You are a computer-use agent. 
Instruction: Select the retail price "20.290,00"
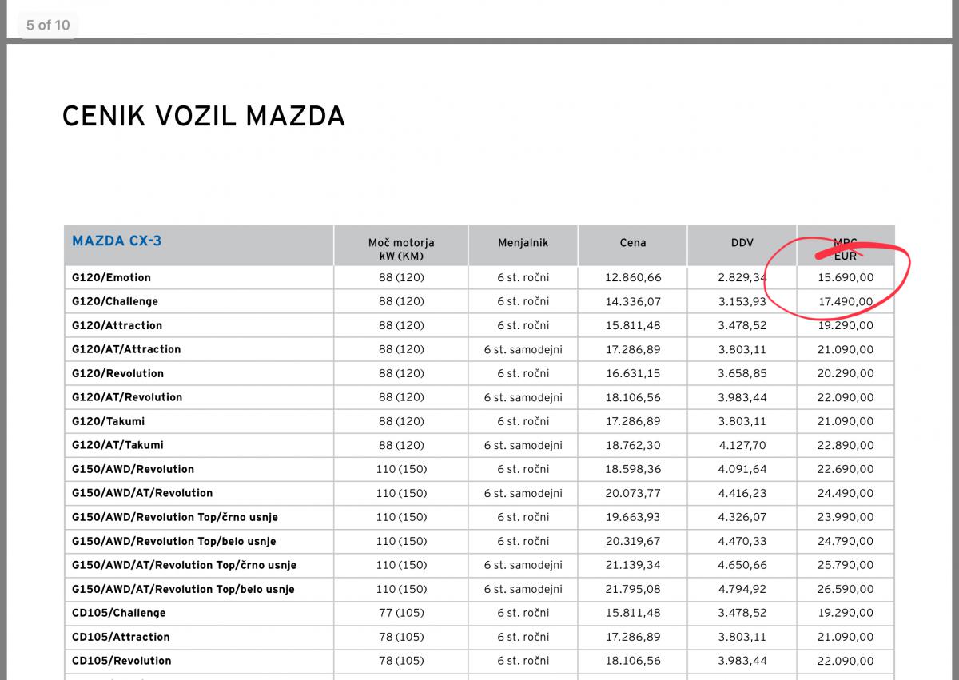pyautogui.click(x=846, y=373)
